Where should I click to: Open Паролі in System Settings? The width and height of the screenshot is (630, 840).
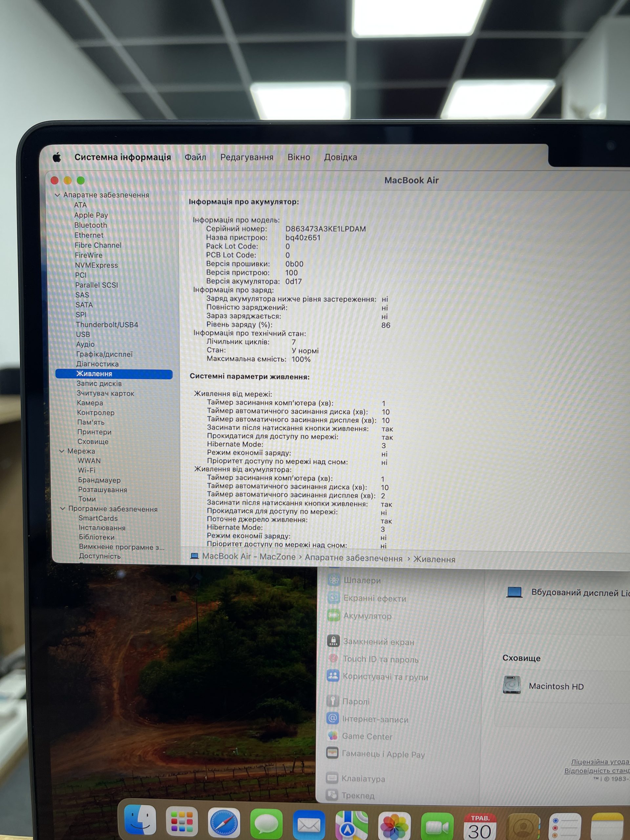click(x=348, y=701)
